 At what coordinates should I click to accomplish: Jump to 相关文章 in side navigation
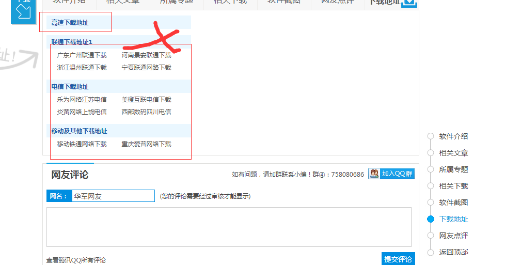(453, 153)
